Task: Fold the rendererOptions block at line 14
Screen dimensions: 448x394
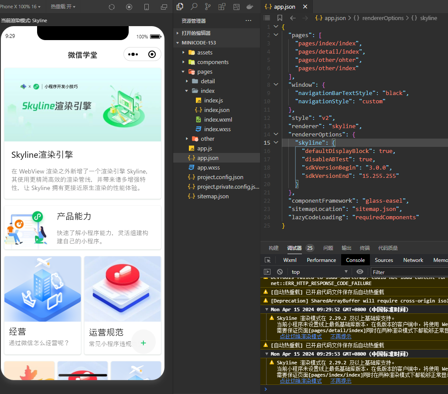Action: (x=276, y=134)
